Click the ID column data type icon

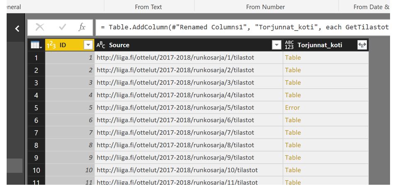click(x=51, y=45)
